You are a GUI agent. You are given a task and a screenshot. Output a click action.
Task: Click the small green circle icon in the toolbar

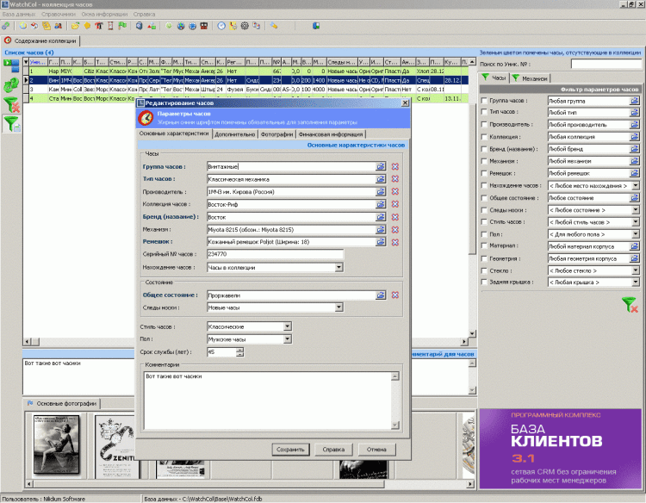[x=169, y=26]
